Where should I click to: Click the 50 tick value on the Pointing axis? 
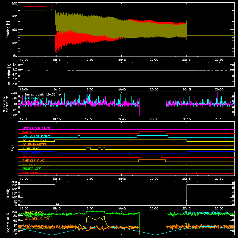pyautogui.click(x=15, y=56)
